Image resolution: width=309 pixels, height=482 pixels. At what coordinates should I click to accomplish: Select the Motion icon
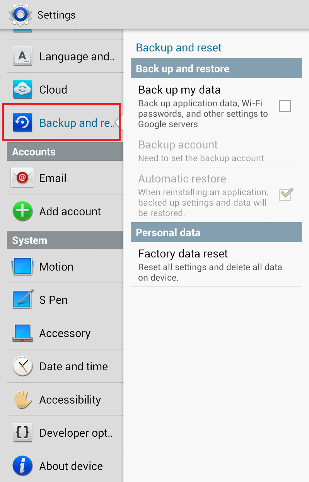(23, 267)
